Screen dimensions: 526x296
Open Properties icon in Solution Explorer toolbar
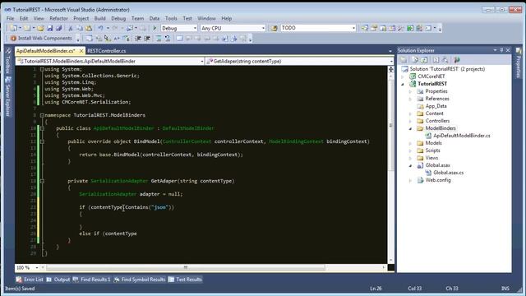pos(404,60)
